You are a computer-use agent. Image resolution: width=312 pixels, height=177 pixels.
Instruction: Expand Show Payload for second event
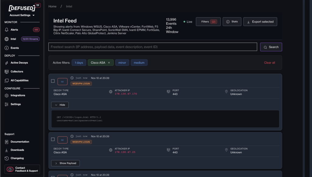[x=66, y=163]
